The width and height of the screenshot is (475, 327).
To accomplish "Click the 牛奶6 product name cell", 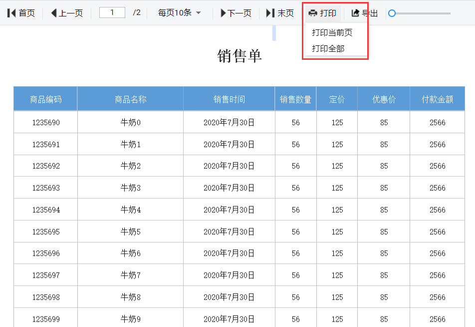I will (131, 253).
